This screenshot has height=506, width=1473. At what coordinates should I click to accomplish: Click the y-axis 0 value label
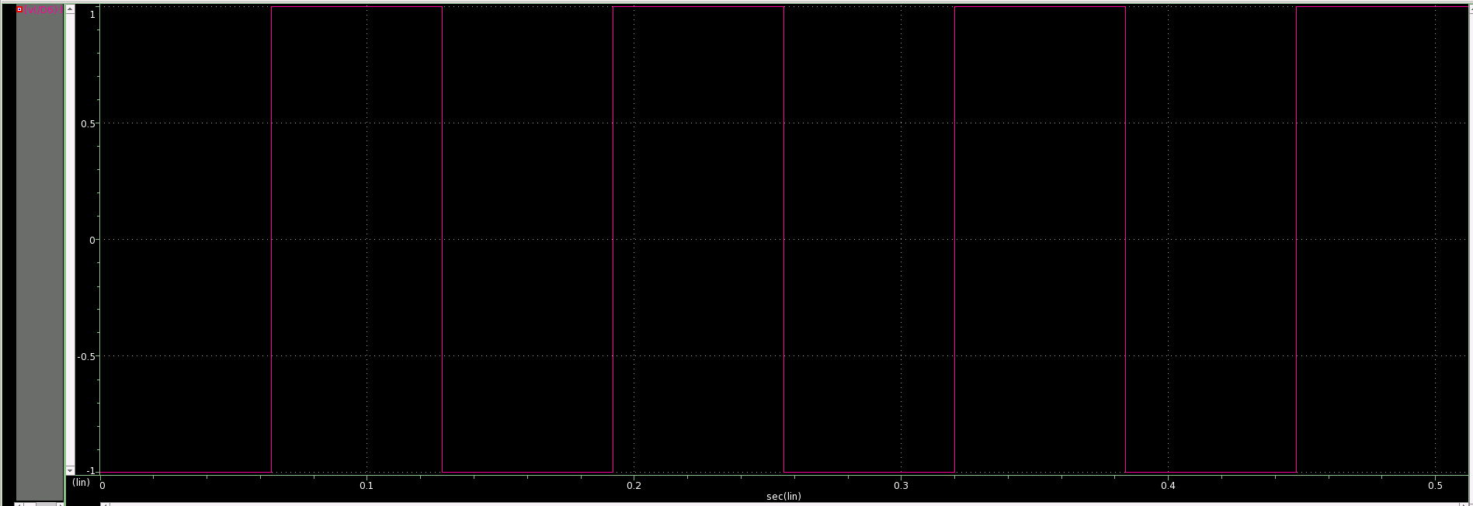tap(92, 240)
